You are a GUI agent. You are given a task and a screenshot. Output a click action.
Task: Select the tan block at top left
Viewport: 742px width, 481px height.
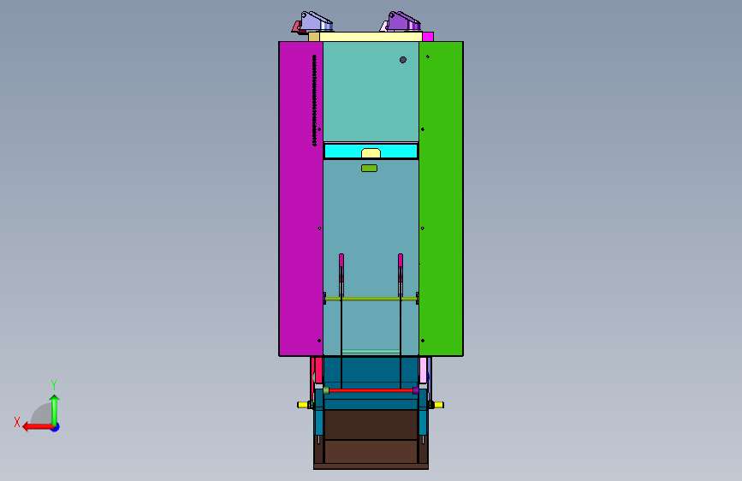[x=314, y=37]
